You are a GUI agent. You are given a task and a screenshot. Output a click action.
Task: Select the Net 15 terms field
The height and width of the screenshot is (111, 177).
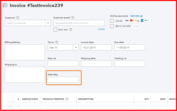60,47
